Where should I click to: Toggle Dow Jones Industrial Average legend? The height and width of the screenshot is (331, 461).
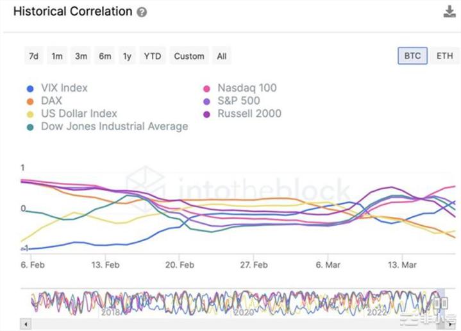click(x=114, y=127)
